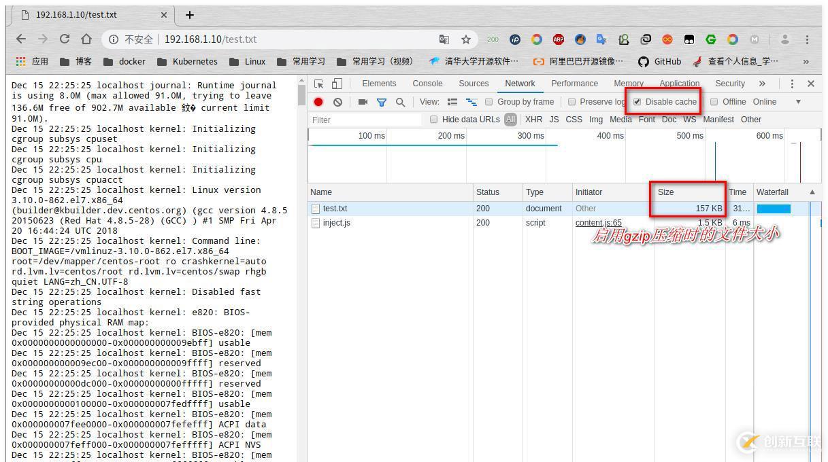Viewport: 828px width, 462px height.
Task: Open the Tampermonkey extension icon
Action: point(689,39)
